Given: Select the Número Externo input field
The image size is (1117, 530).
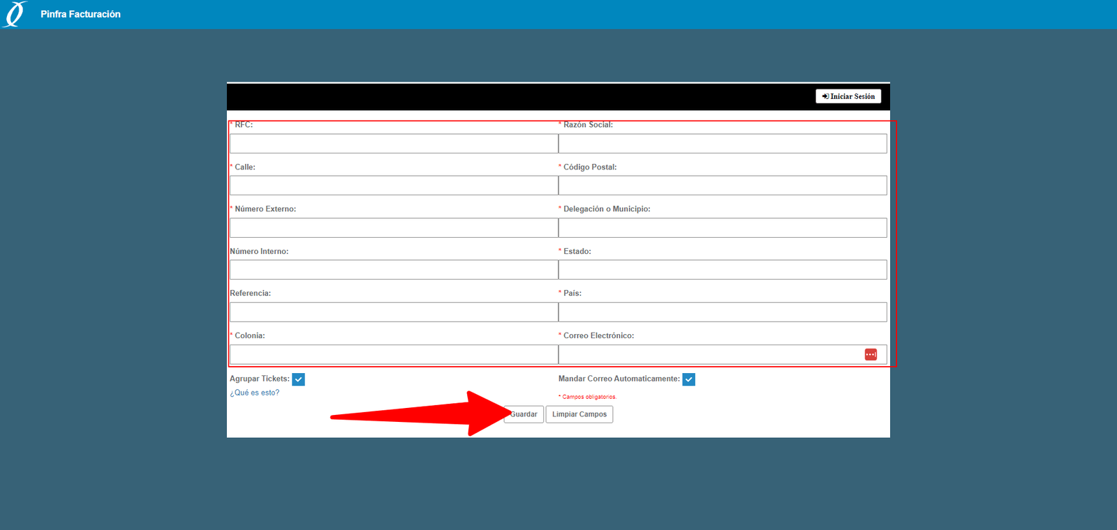Looking at the screenshot, I should pyautogui.click(x=394, y=228).
